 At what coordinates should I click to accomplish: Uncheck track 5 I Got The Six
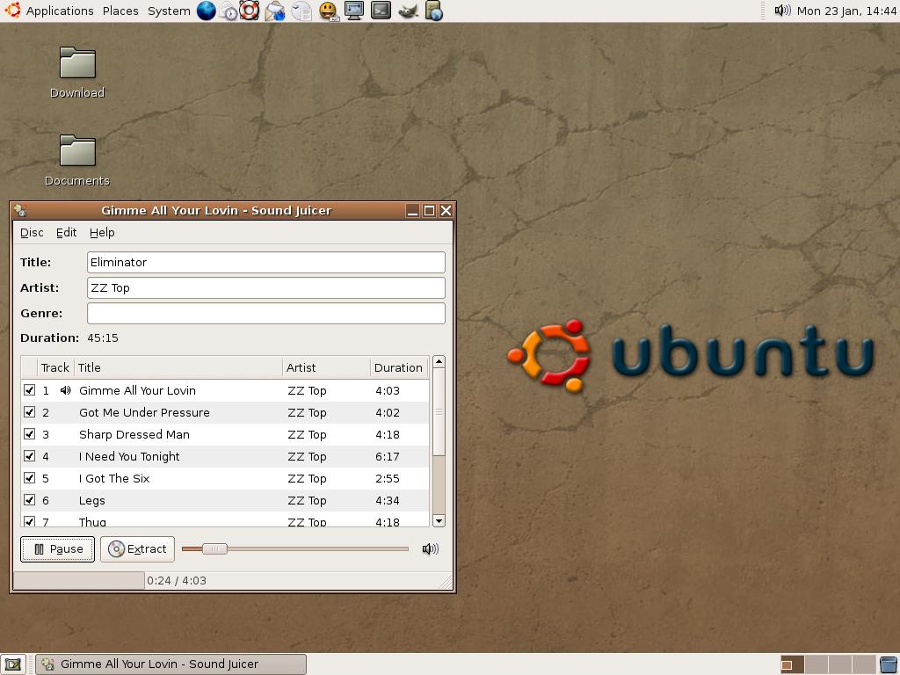click(29, 478)
